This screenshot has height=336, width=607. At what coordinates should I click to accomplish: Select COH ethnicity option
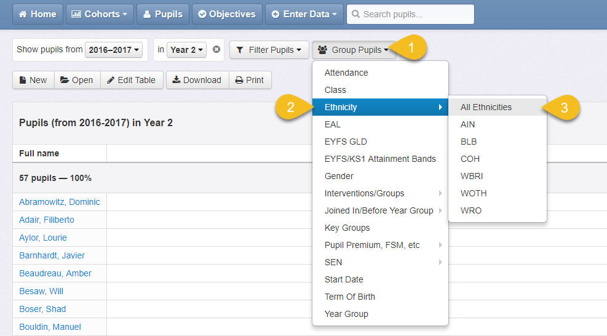pos(498,159)
